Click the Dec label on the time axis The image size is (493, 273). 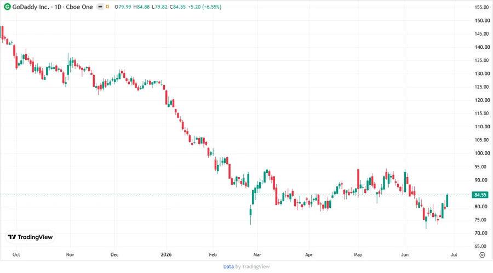pos(114,254)
